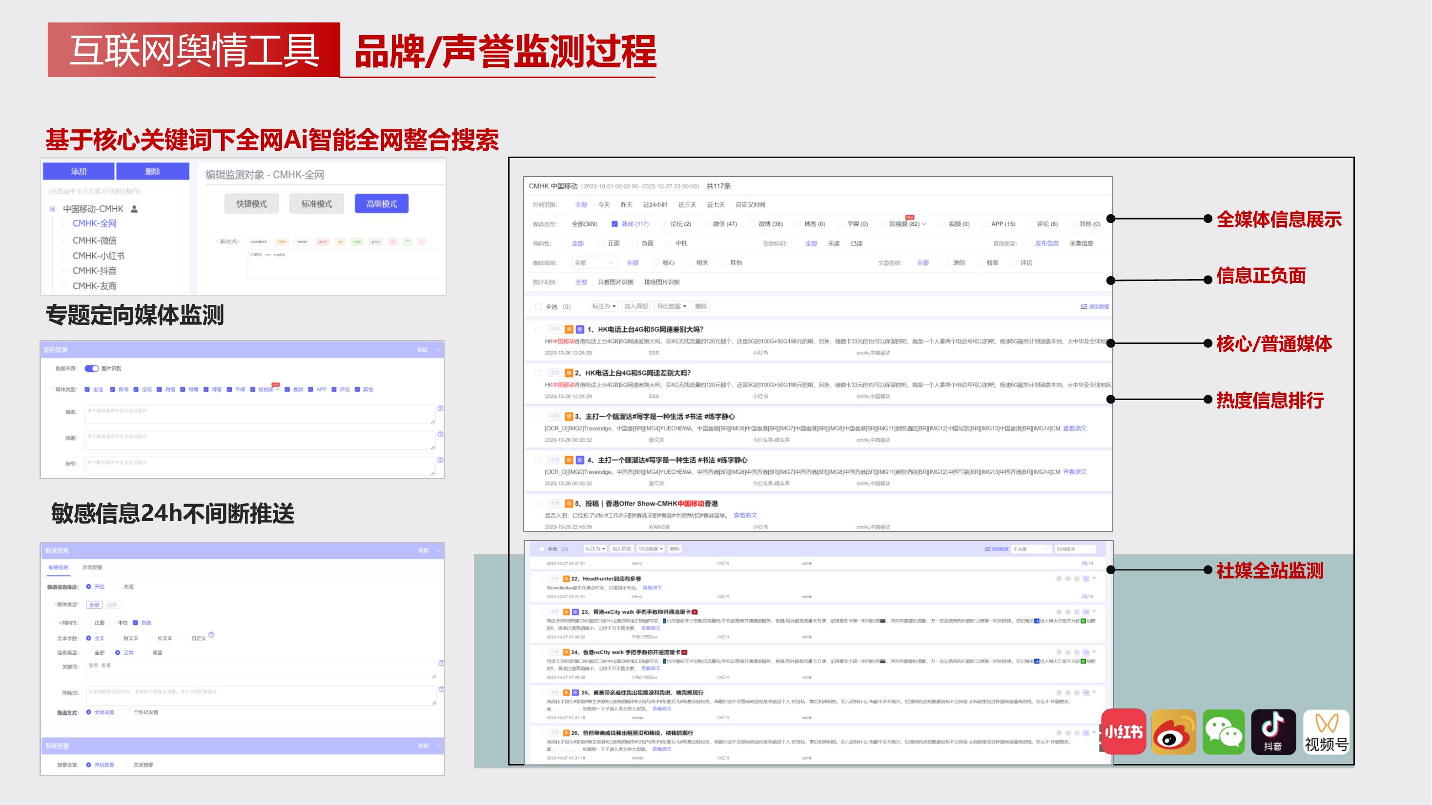This screenshot has height=805, width=1432.
Task: Click the 视频号 app icon
Action: click(1327, 731)
